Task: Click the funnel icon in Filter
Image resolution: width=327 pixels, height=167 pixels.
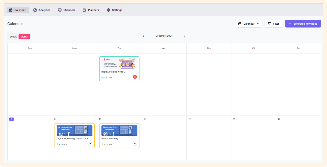Action: pos(269,24)
